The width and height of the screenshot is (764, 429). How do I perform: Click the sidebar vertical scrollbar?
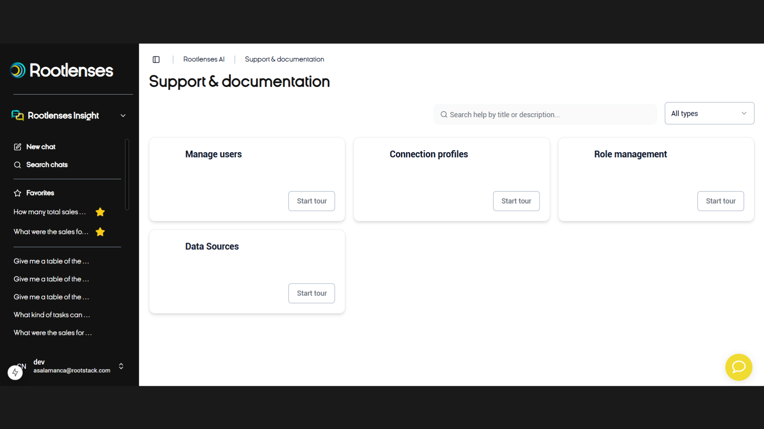click(127, 175)
